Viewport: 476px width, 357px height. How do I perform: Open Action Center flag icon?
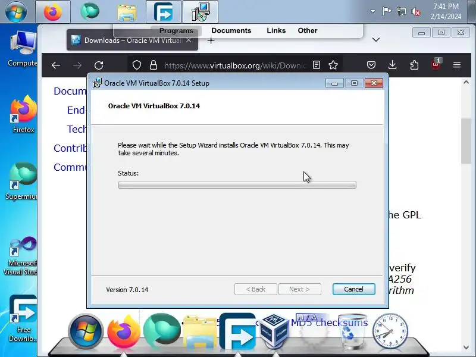pyautogui.click(x=387, y=11)
